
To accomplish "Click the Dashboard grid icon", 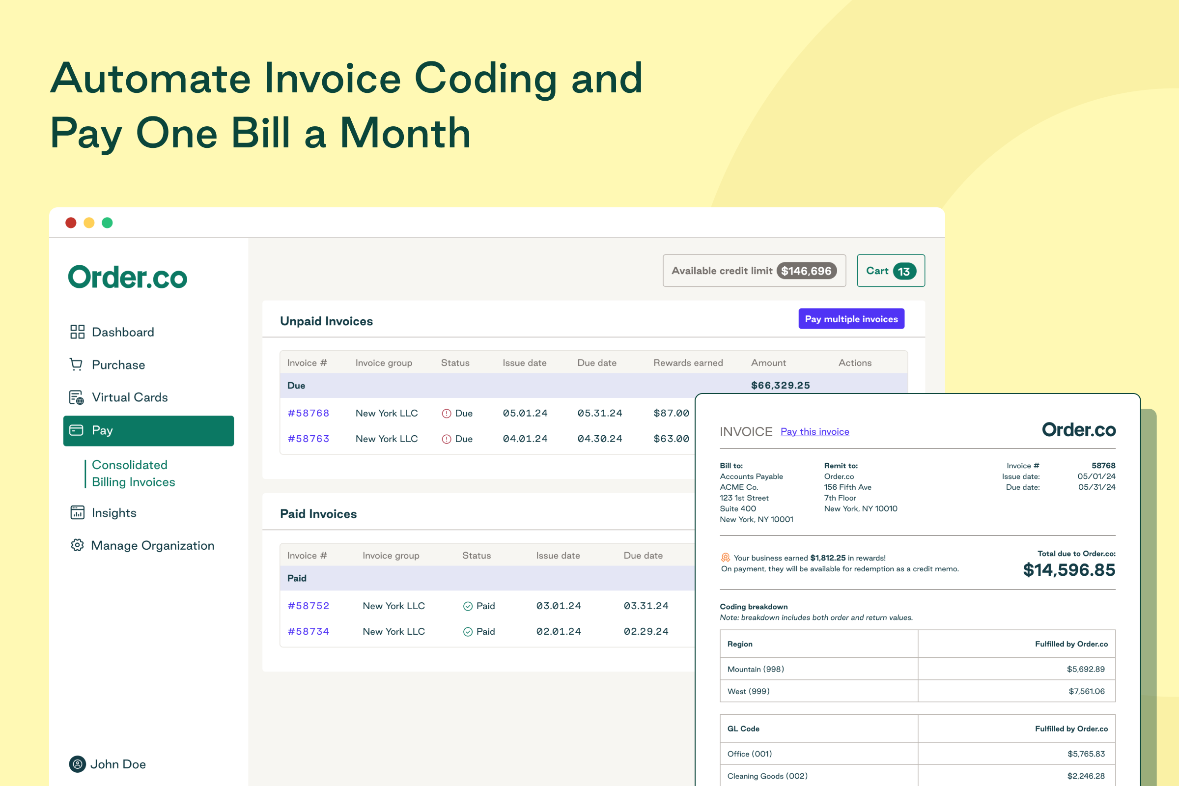I will (77, 332).
